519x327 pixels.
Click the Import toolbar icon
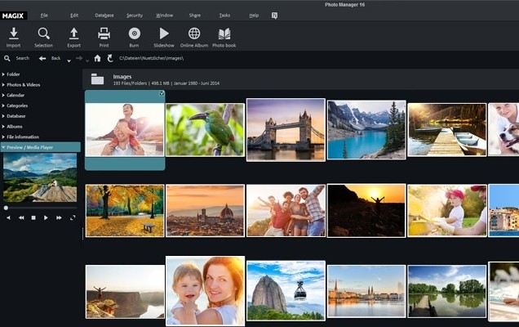(13, 34)
